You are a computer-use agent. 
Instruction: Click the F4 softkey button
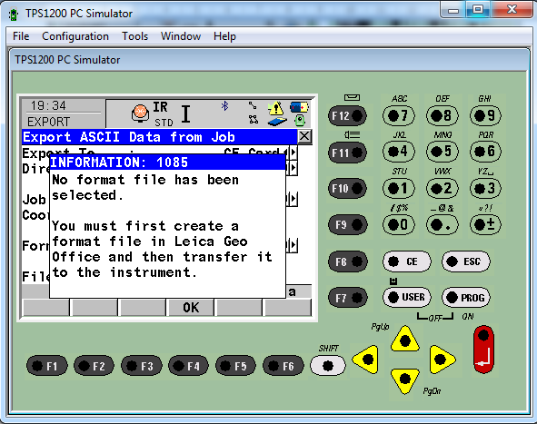tap(188, 366)
